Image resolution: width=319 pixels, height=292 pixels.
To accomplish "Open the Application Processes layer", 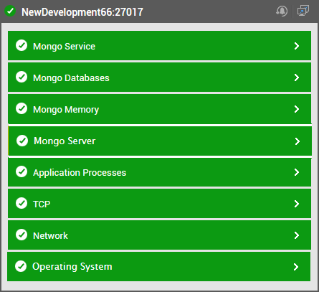I will [159, 172].
